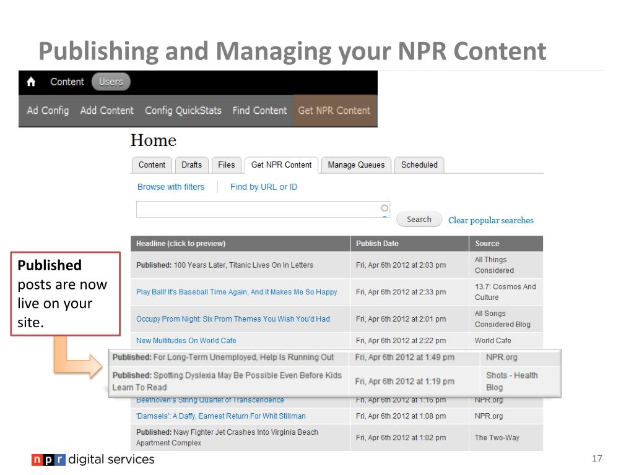Viewport: 634px width, 475px height.
Task: Click the Shots - Health Blog source cell
Action: tap(512, 381)
